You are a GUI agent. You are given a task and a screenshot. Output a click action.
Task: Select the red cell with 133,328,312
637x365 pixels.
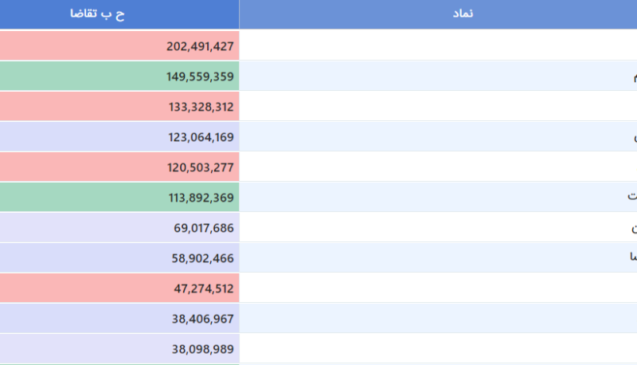[x=119, y=107]
